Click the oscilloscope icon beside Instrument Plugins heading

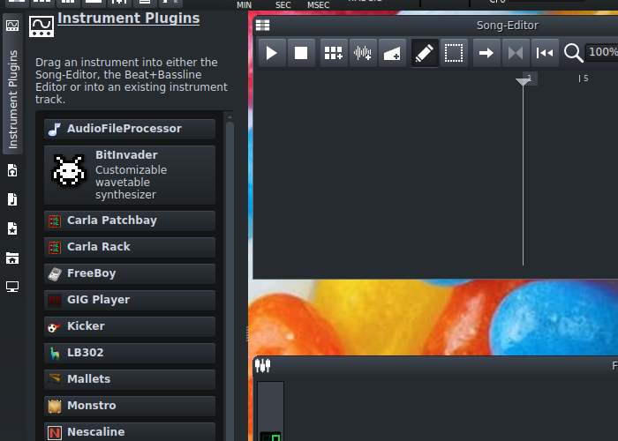(41, 26)
